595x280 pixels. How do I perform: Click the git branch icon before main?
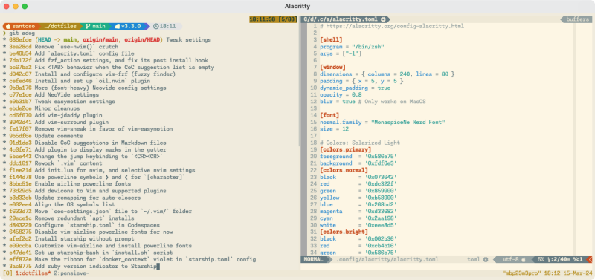coord(88,27)
